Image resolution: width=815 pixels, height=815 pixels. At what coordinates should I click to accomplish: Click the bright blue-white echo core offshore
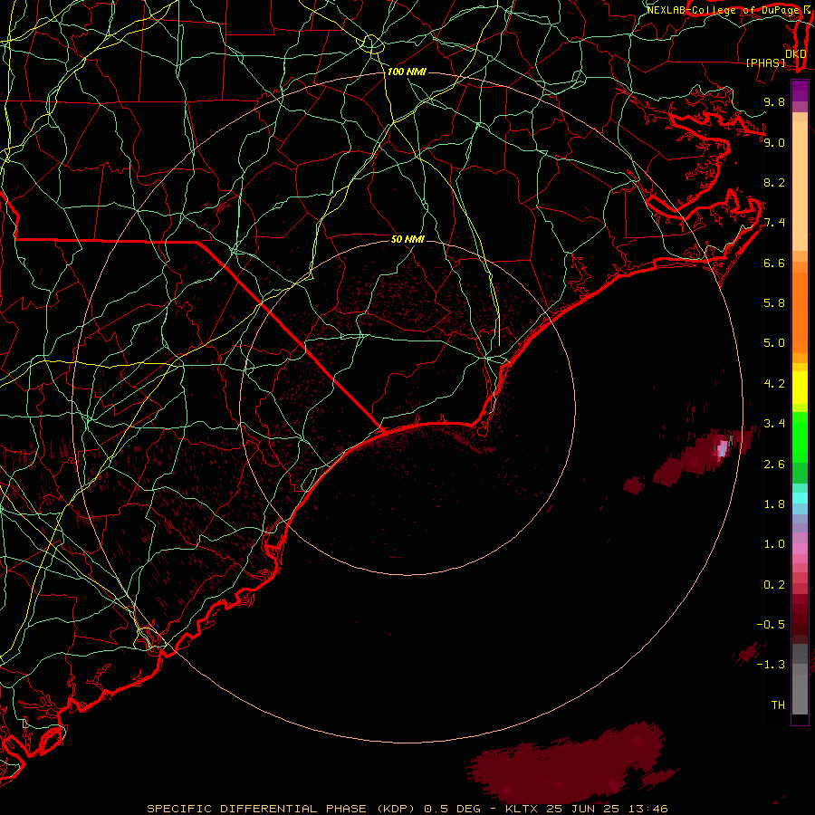pos(722,448)
